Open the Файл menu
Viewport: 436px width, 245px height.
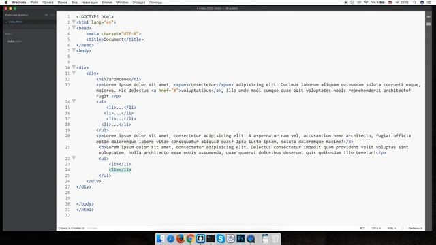34,3
